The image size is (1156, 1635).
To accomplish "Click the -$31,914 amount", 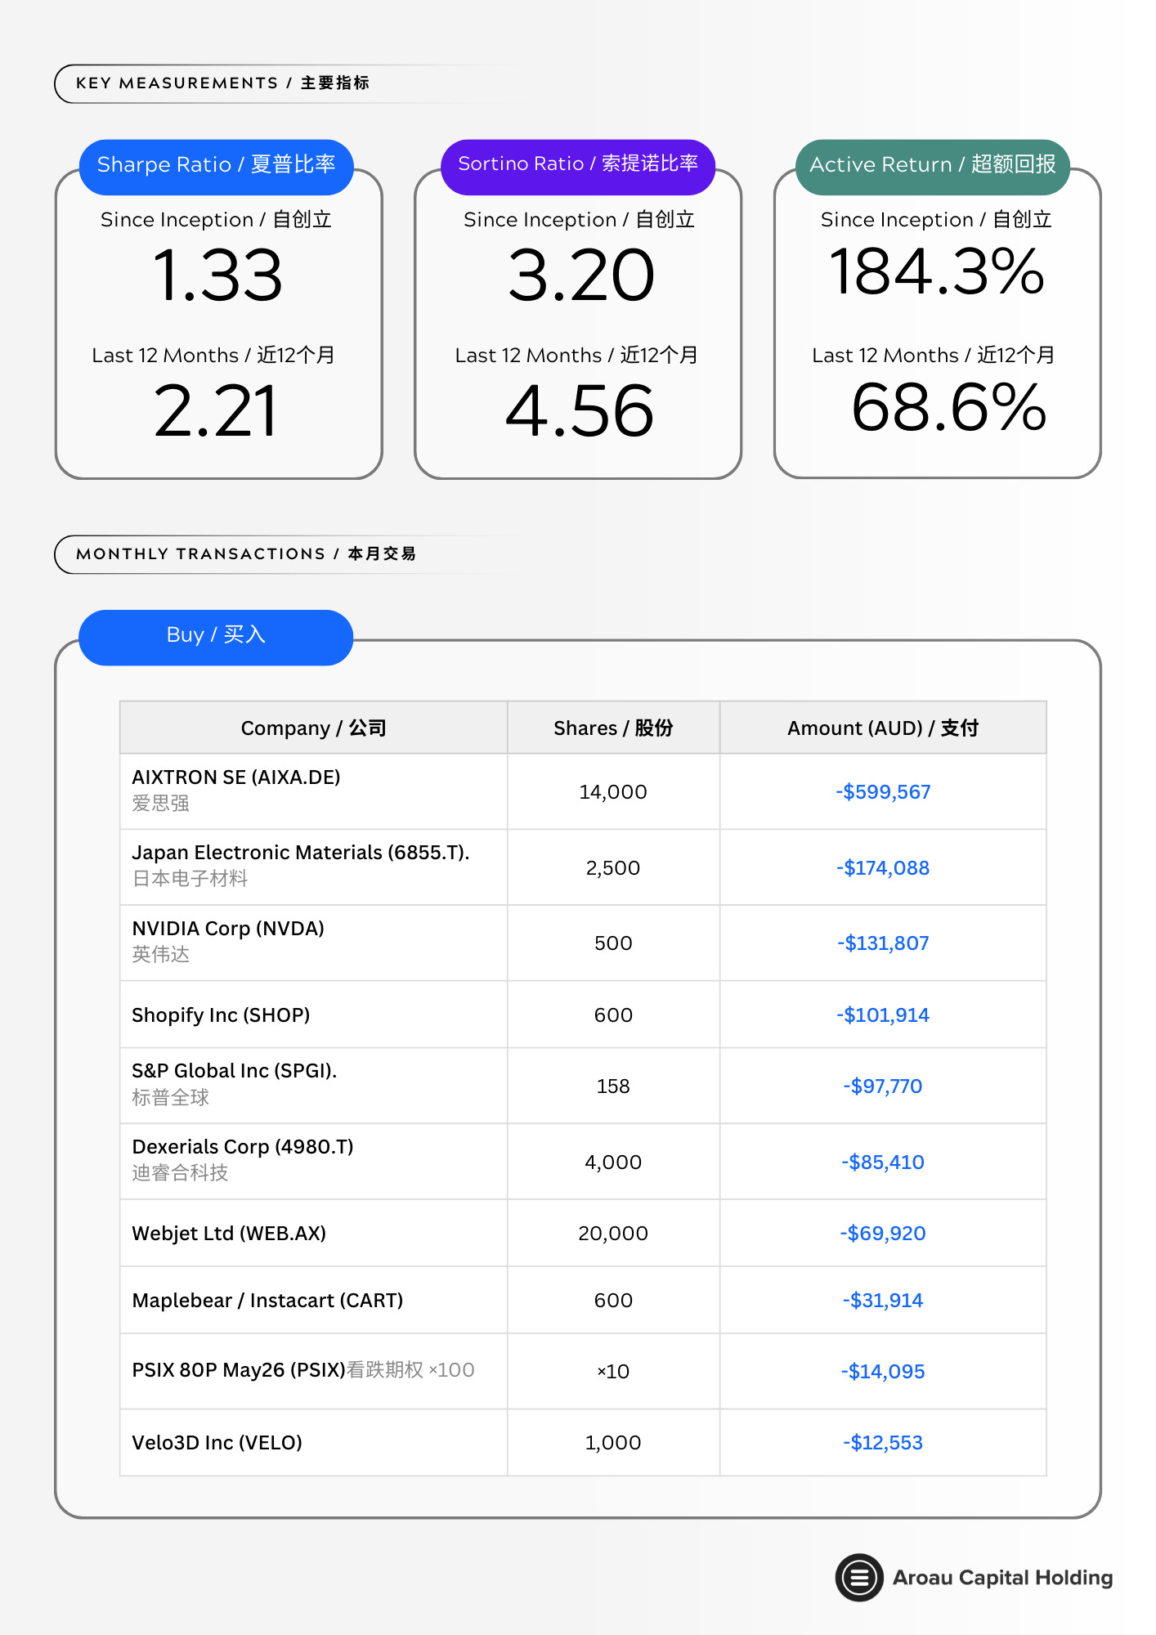I will 883,1301.
